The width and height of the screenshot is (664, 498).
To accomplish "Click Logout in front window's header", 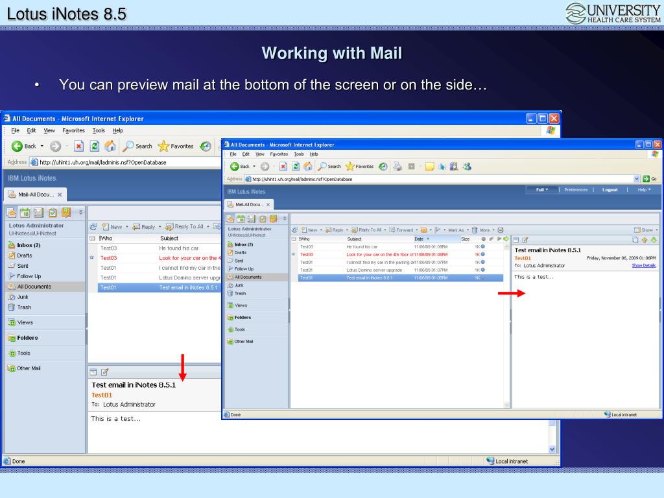I will (610, 190).
